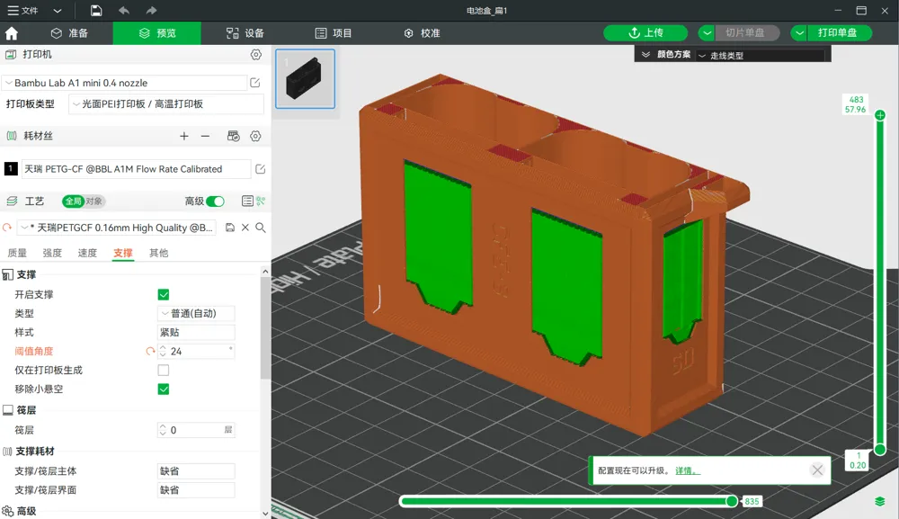Click the vertical layer slider top handle
Viewport: 899px width, 519px height.
[880, 115]
